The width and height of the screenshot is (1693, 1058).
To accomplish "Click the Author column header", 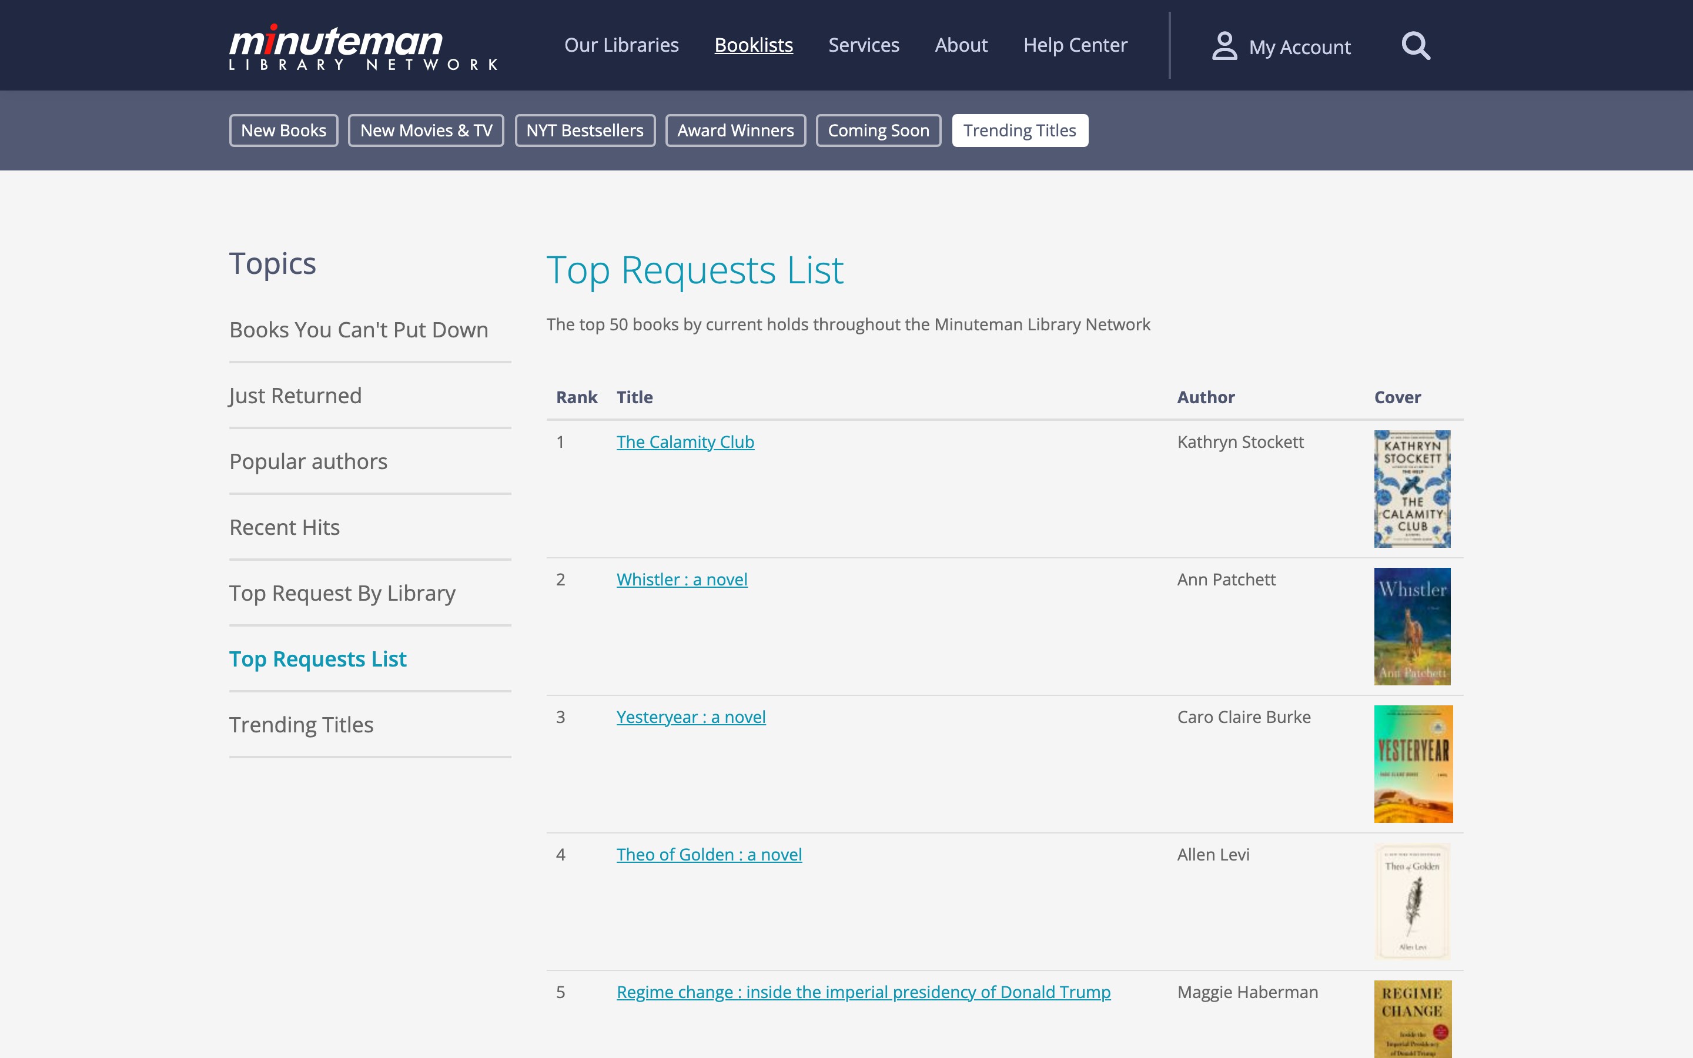I will [x=1206, y=397].
